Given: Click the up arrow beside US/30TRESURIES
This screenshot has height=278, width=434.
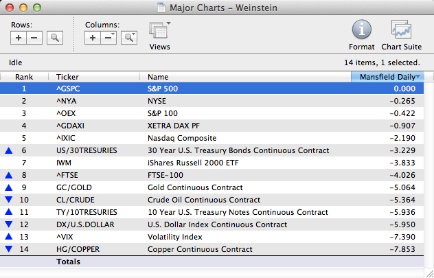Looking at the screenshot, I should [x=8, y=150].
